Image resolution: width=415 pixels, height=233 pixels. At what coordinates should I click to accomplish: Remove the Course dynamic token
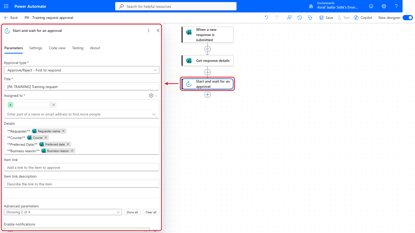[x=46, y=137]
